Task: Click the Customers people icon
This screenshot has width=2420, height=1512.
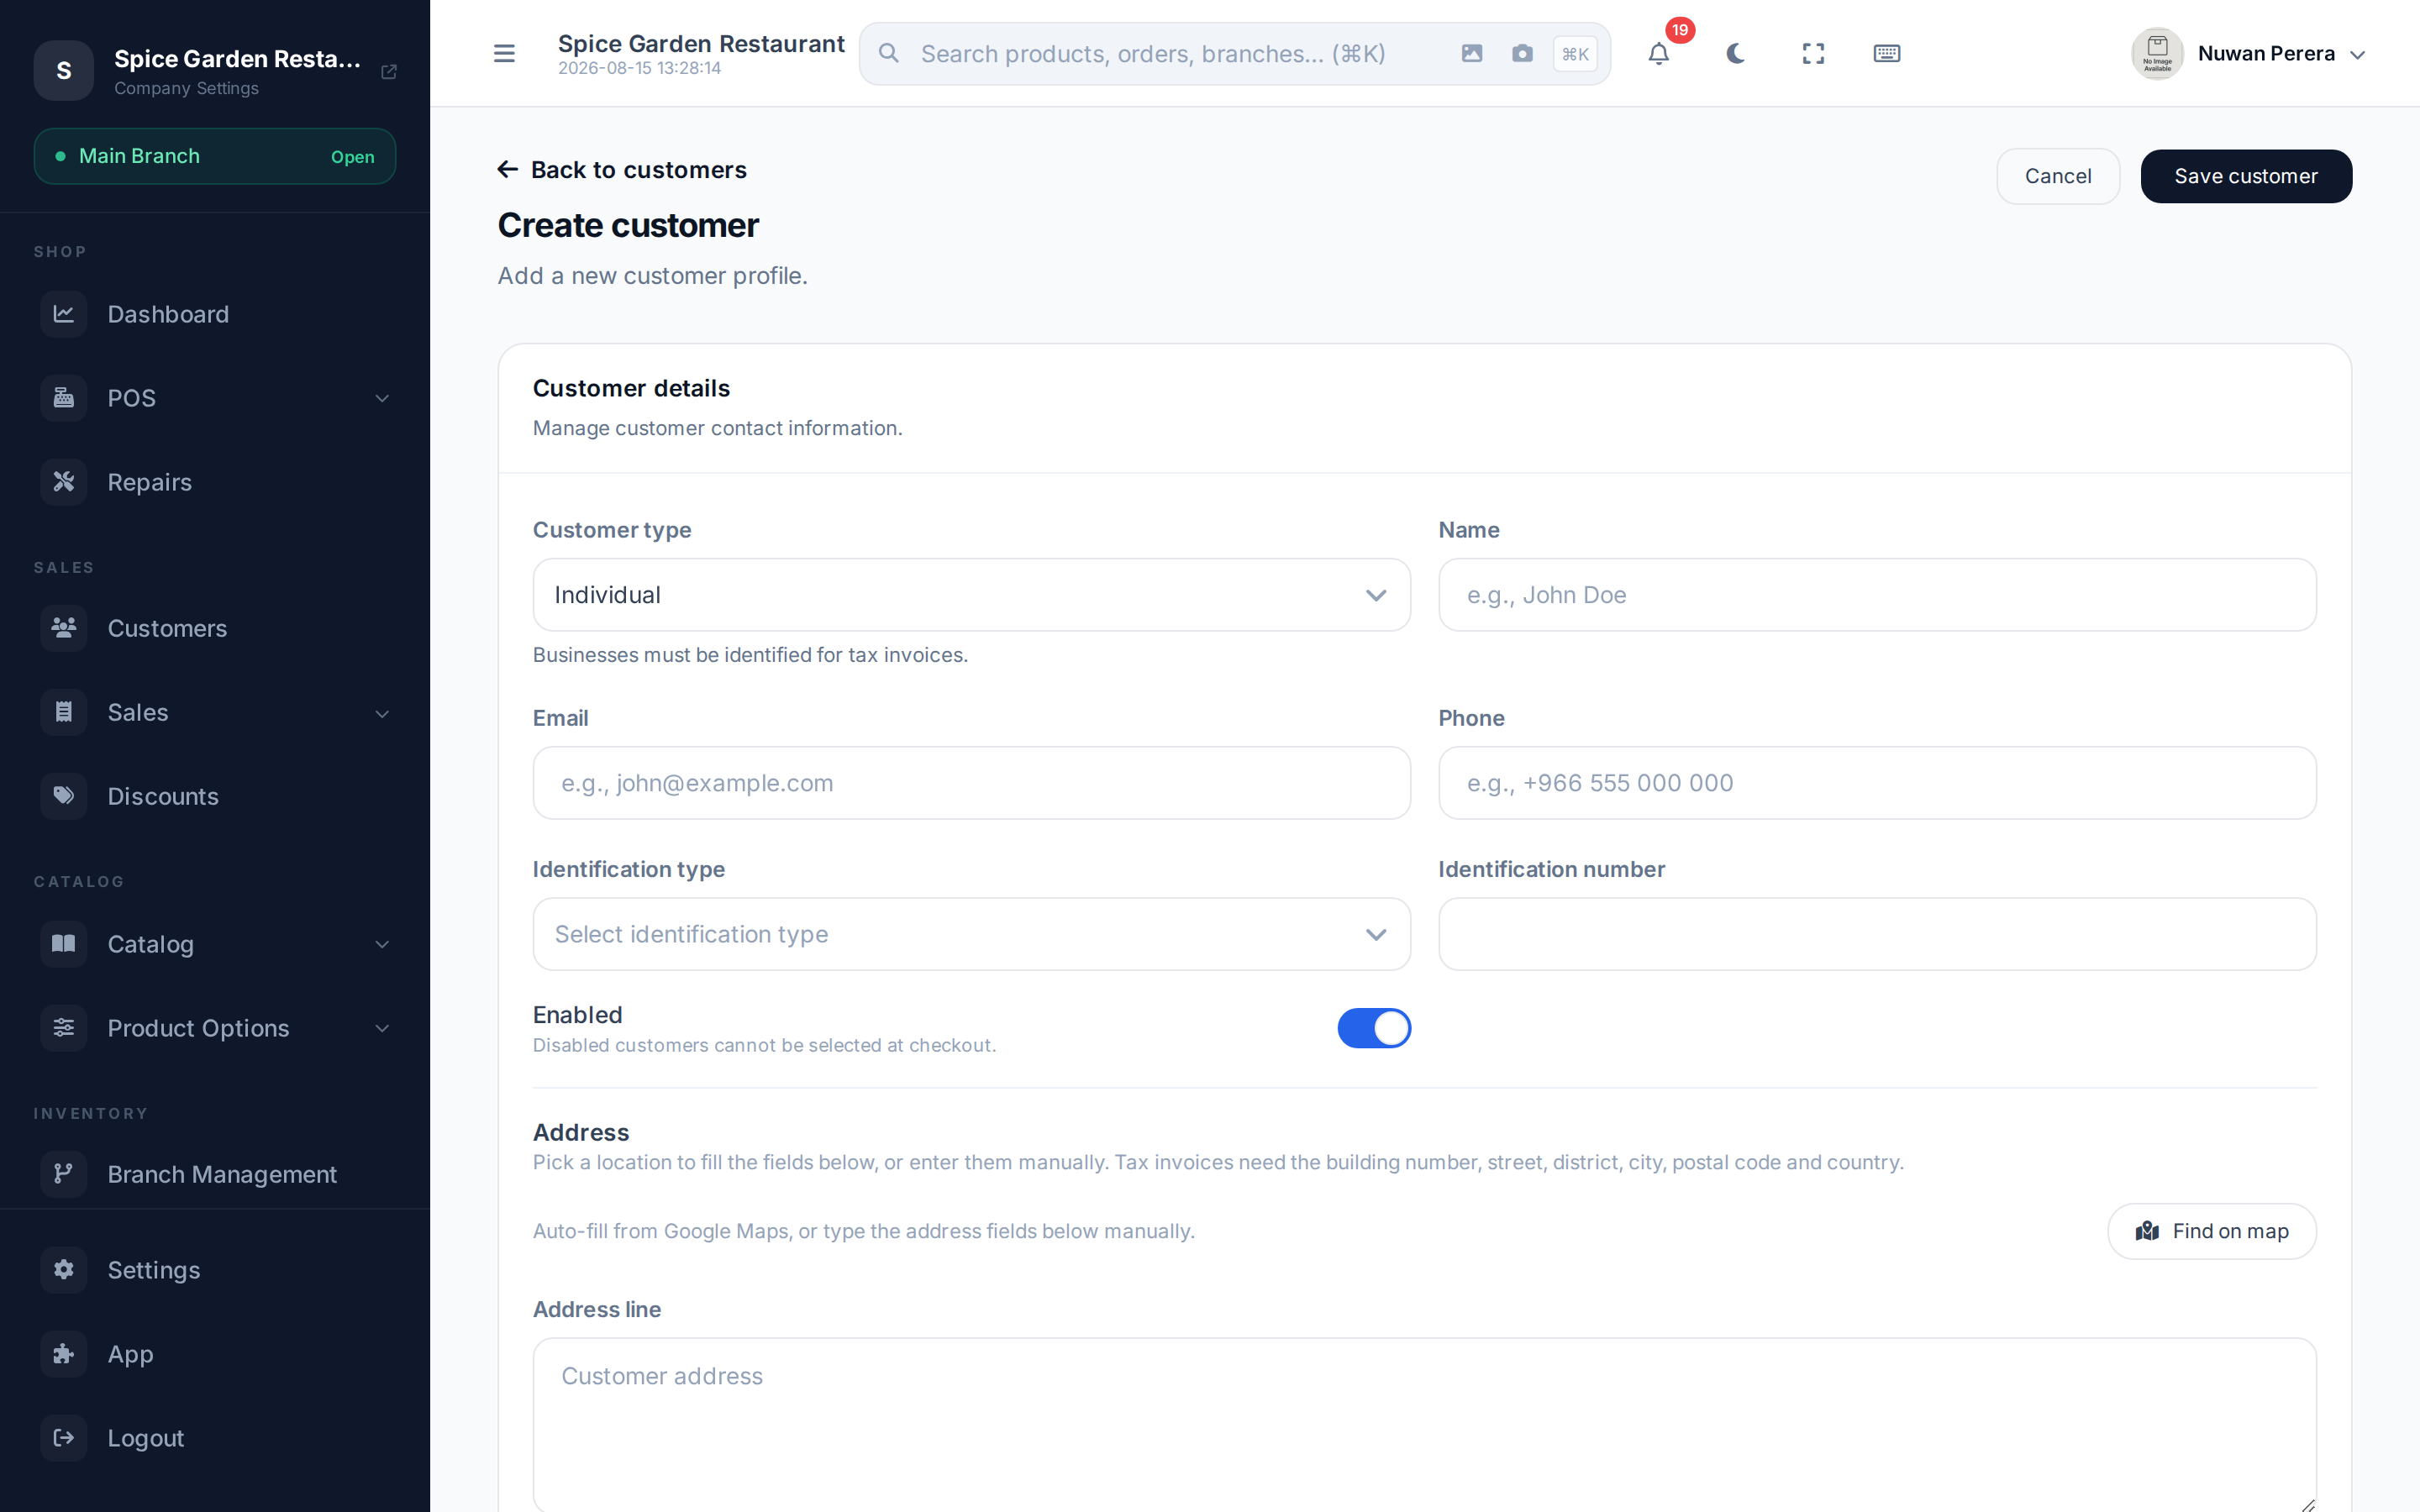Action: pos(64,628)
